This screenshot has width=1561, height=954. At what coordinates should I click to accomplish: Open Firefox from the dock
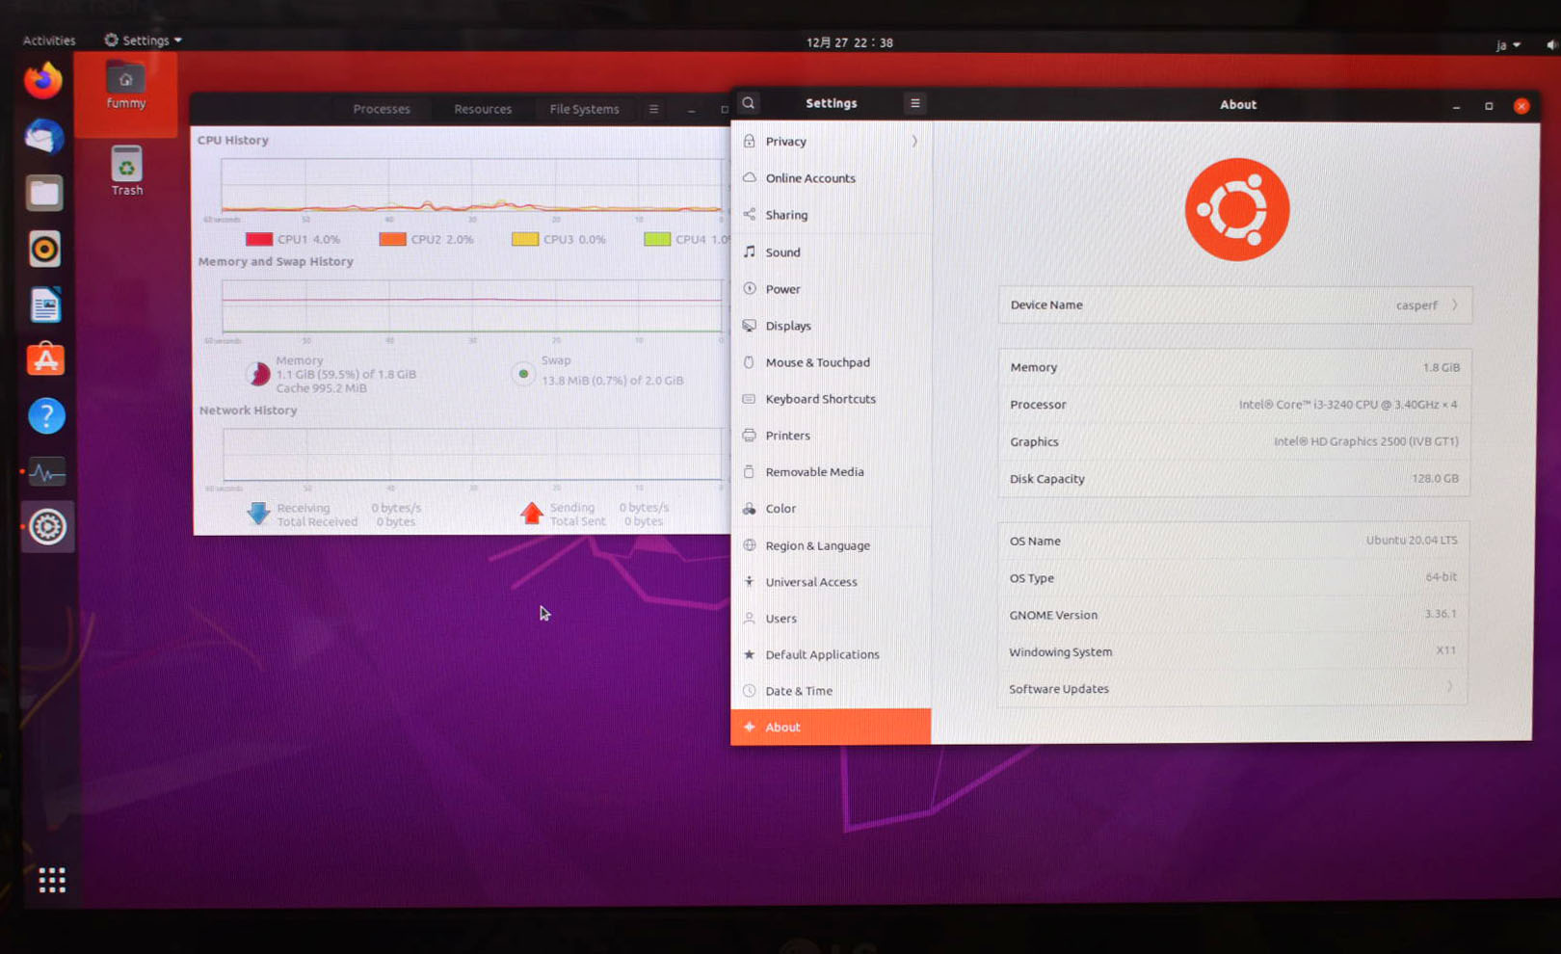click(43, 80)
